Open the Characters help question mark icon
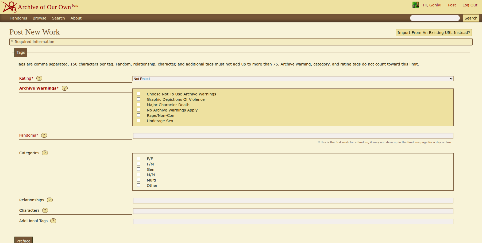Screen dimensions: 482x243 45,210
